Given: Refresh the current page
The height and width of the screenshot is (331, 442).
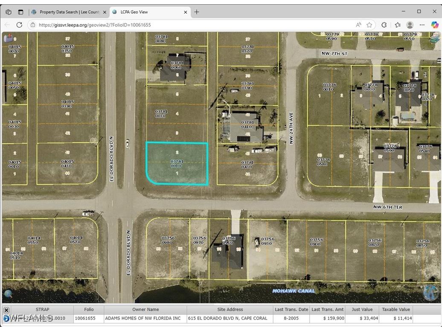Looking at the screenshot, I should [x=20, y=25].
